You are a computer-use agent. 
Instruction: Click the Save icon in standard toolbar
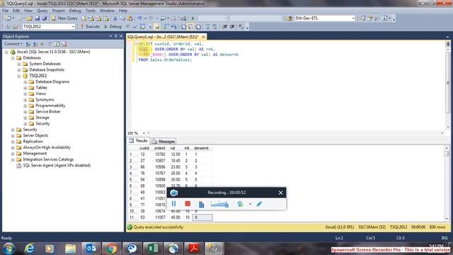pyautogui.click(x=37, y=18)
